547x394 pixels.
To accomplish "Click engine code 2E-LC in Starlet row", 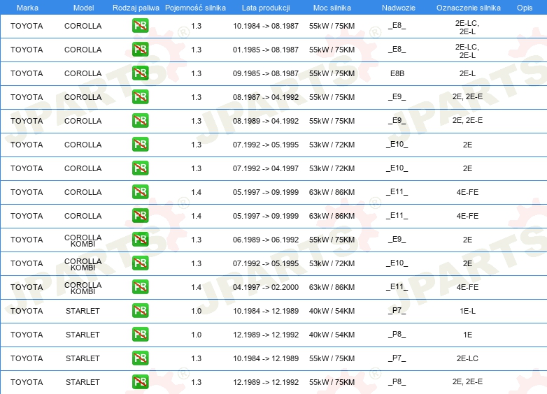I will (x=467, y=358).
